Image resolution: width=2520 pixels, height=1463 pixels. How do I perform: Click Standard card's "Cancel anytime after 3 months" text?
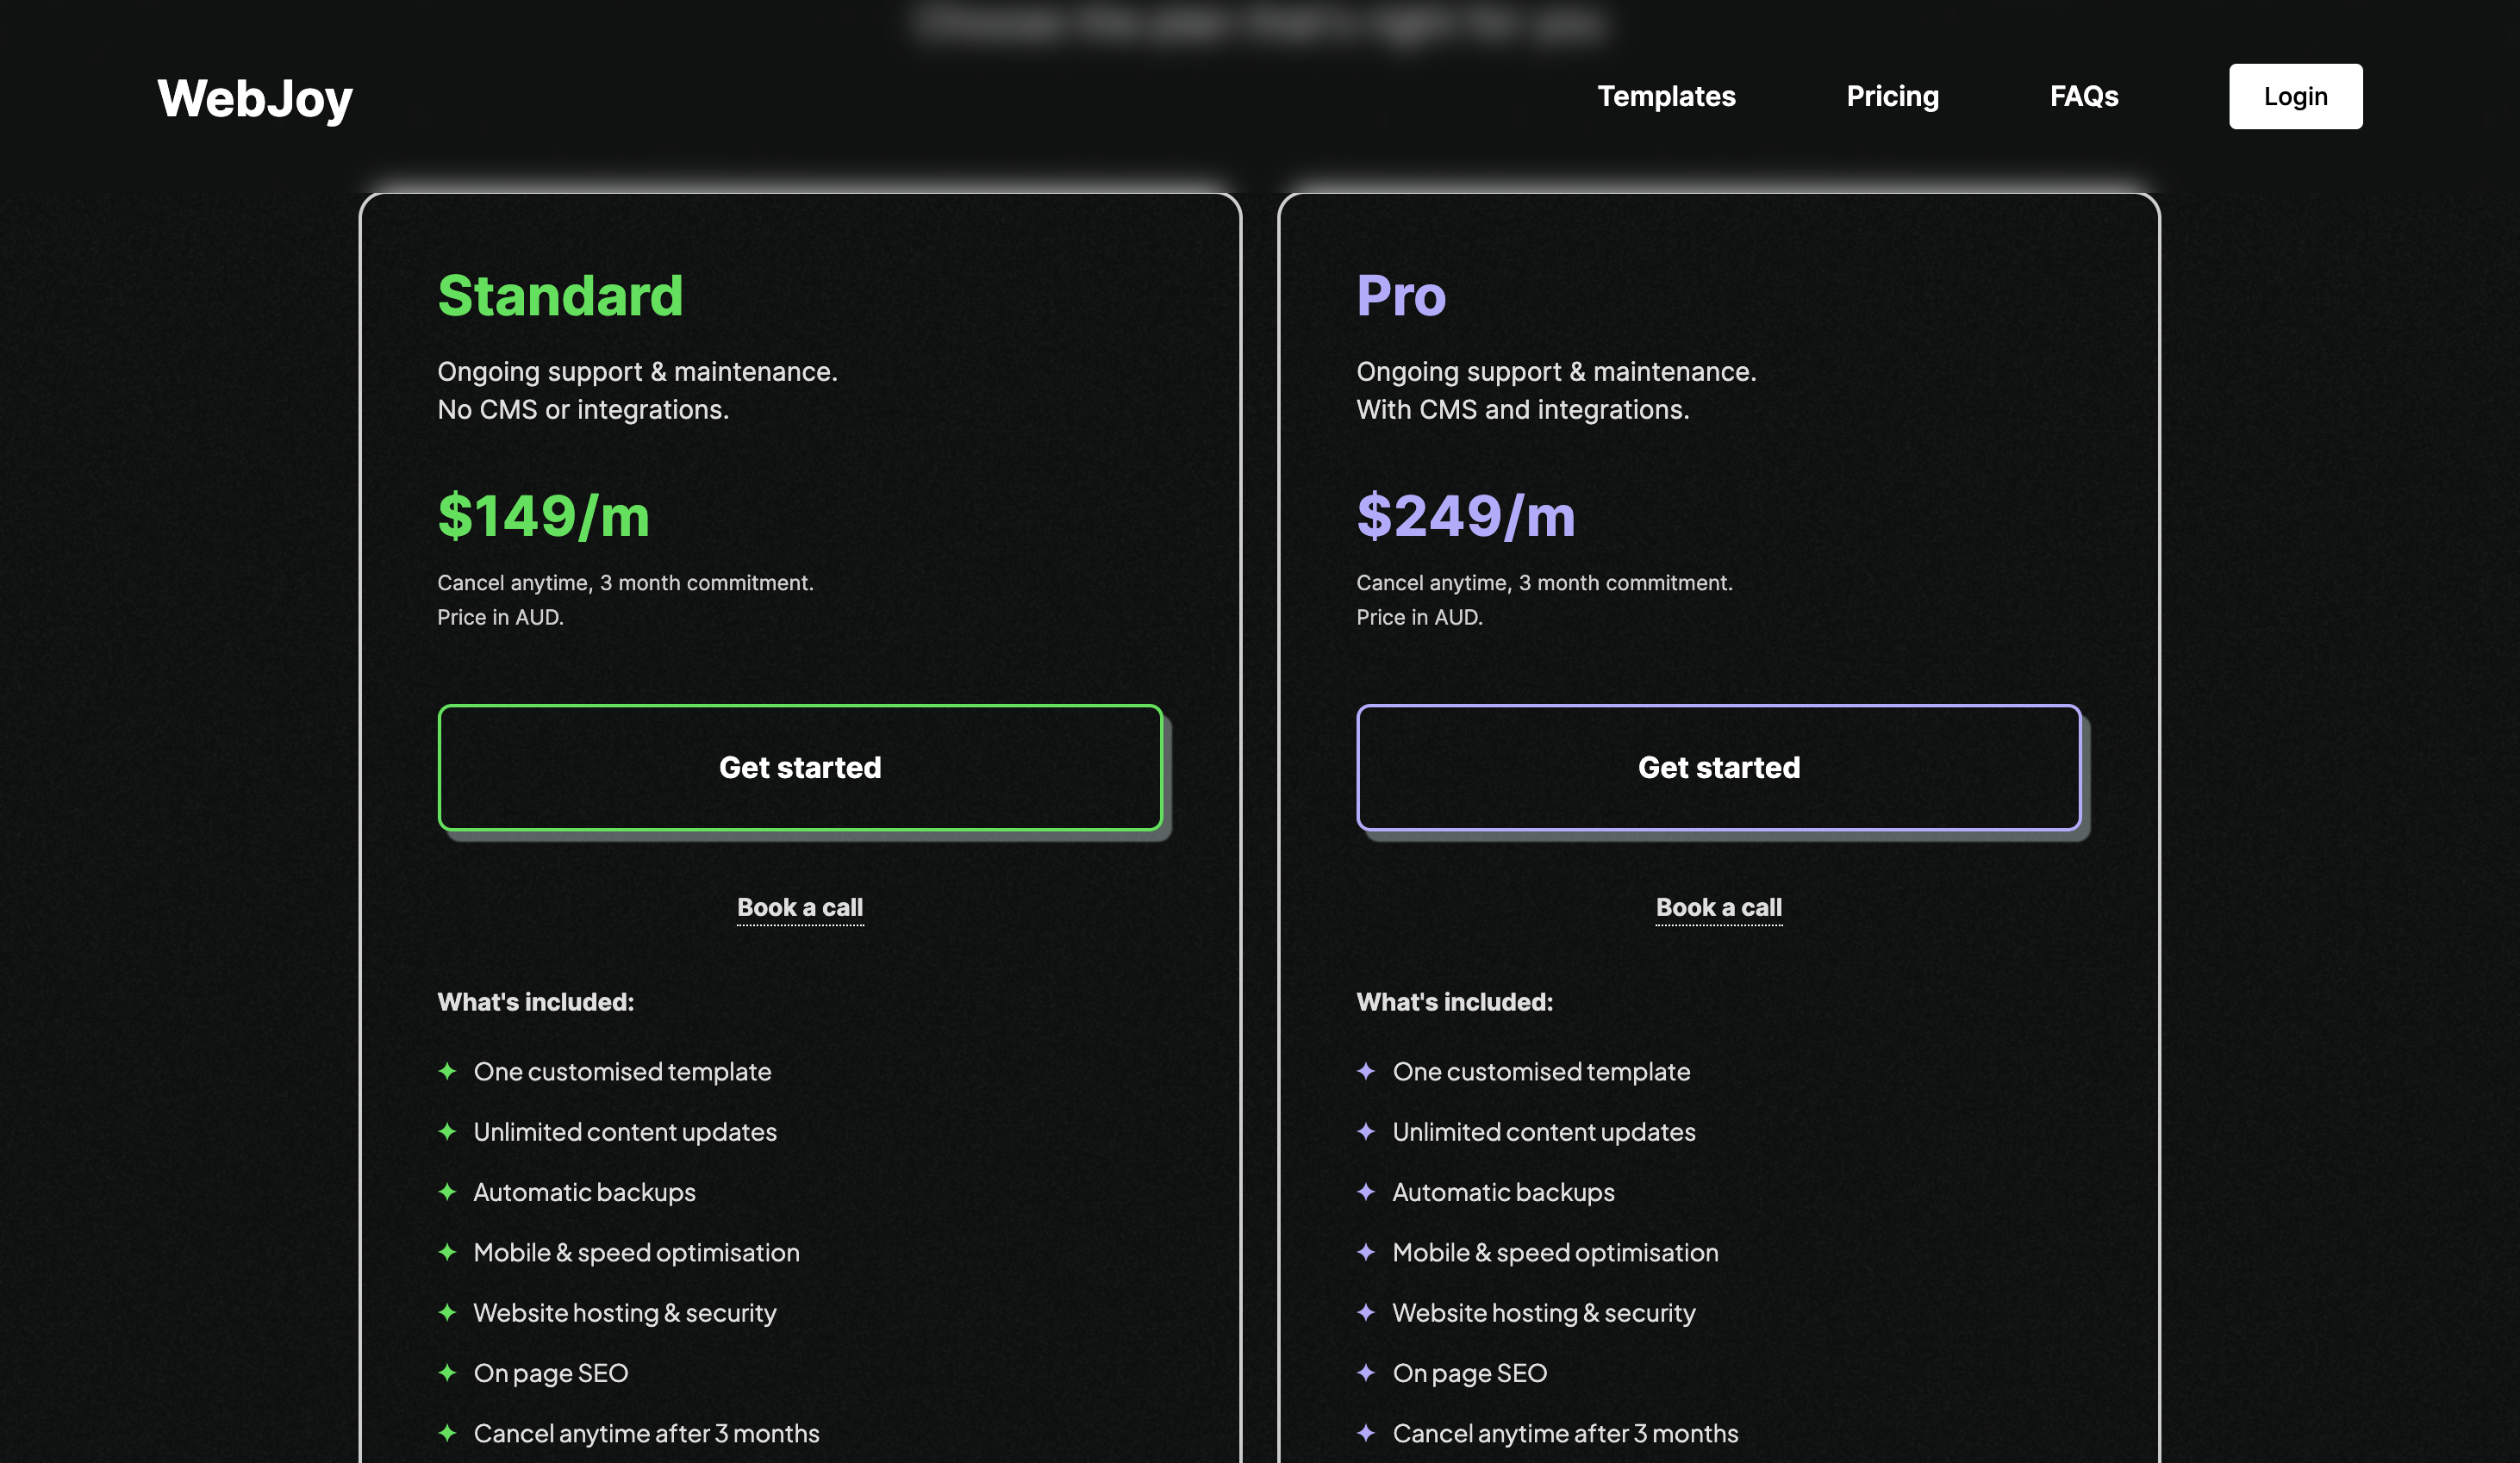pyautogui.click(x=646, y=1433)
